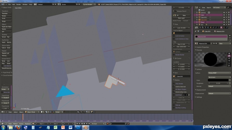
Task: Click the OpenGL render image icon
Action: 92,112
